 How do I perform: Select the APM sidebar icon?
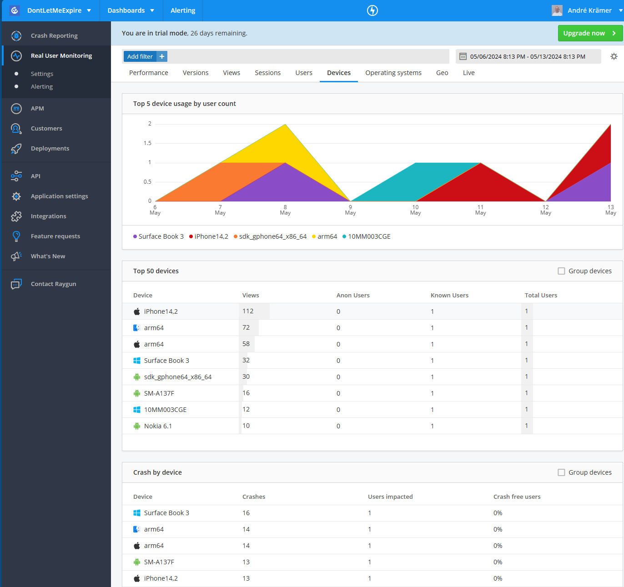click(16, 108)
